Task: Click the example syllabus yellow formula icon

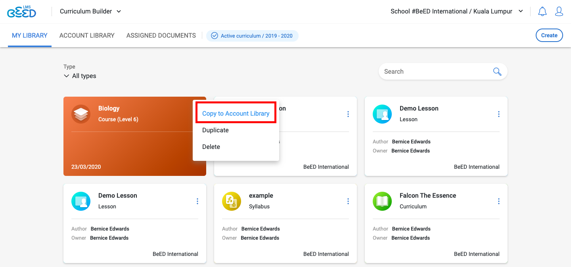Action: [232, 201]
